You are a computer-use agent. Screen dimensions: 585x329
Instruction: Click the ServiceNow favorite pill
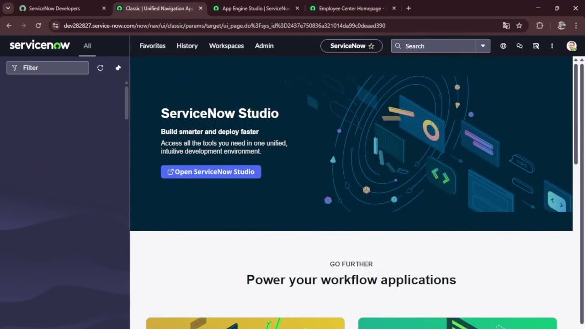351,46
